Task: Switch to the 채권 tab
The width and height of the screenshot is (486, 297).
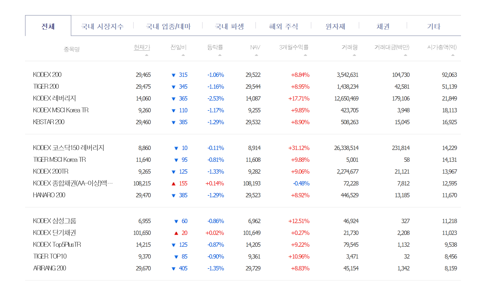Action: point(383,26)
